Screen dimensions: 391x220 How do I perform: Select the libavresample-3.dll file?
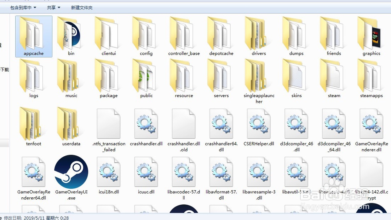(259, 178)
